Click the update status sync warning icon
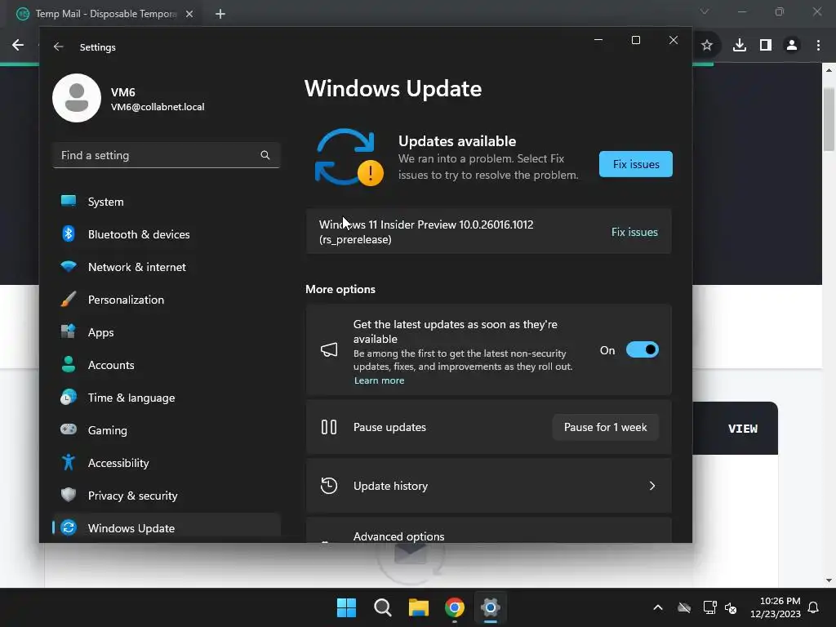The image size is (836, 627). (349, 158)
